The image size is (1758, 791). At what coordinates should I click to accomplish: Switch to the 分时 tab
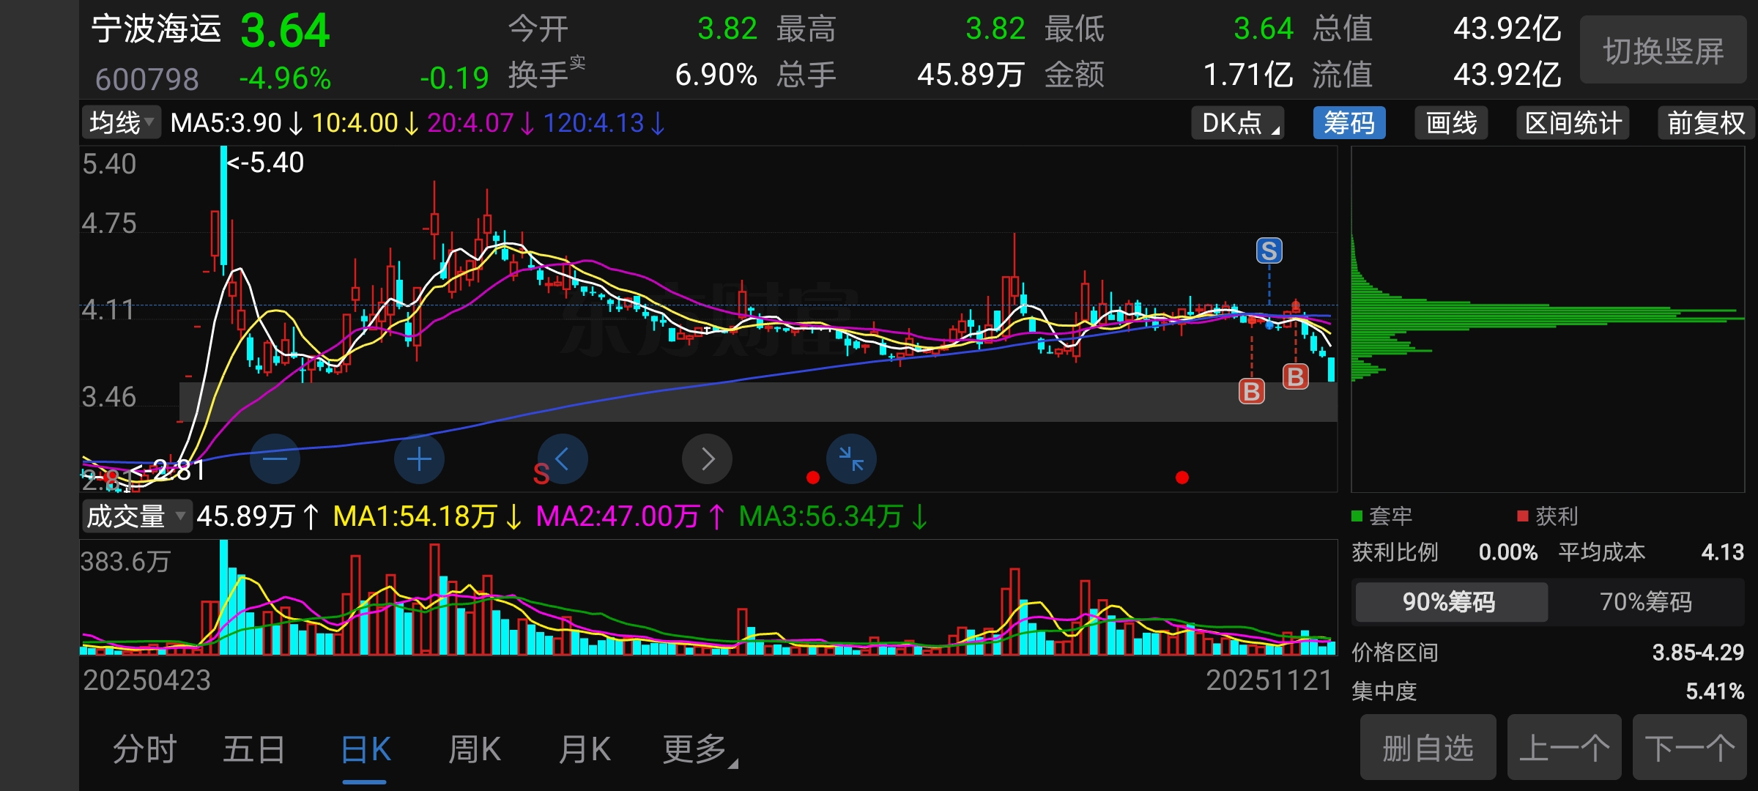tap(144, 750)
